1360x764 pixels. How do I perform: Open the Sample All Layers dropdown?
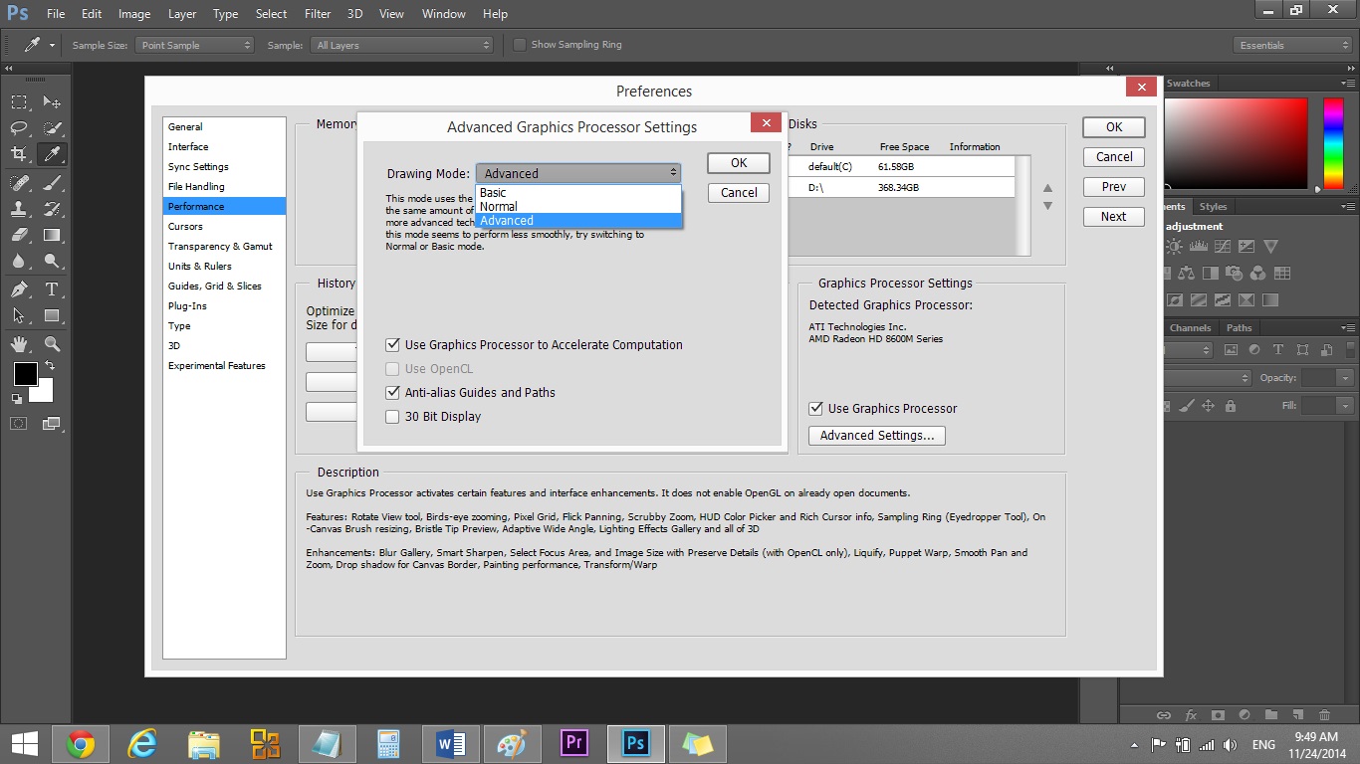pos(402,45)
